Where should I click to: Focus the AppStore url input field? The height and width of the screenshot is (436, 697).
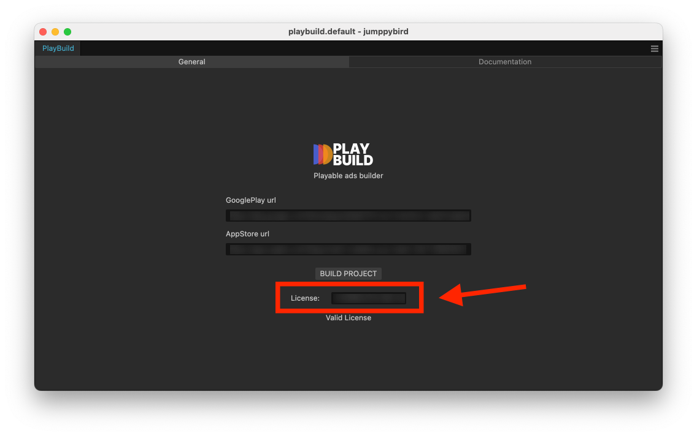[348, 249]
